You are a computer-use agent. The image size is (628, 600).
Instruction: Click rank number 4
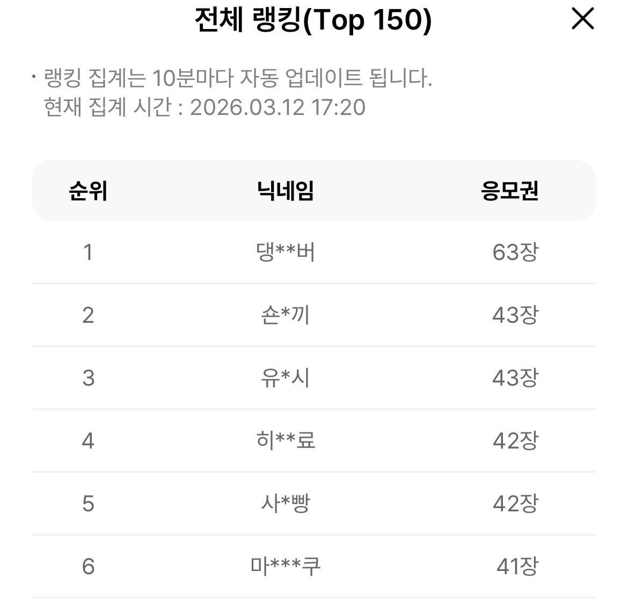(x=88, y=440)
